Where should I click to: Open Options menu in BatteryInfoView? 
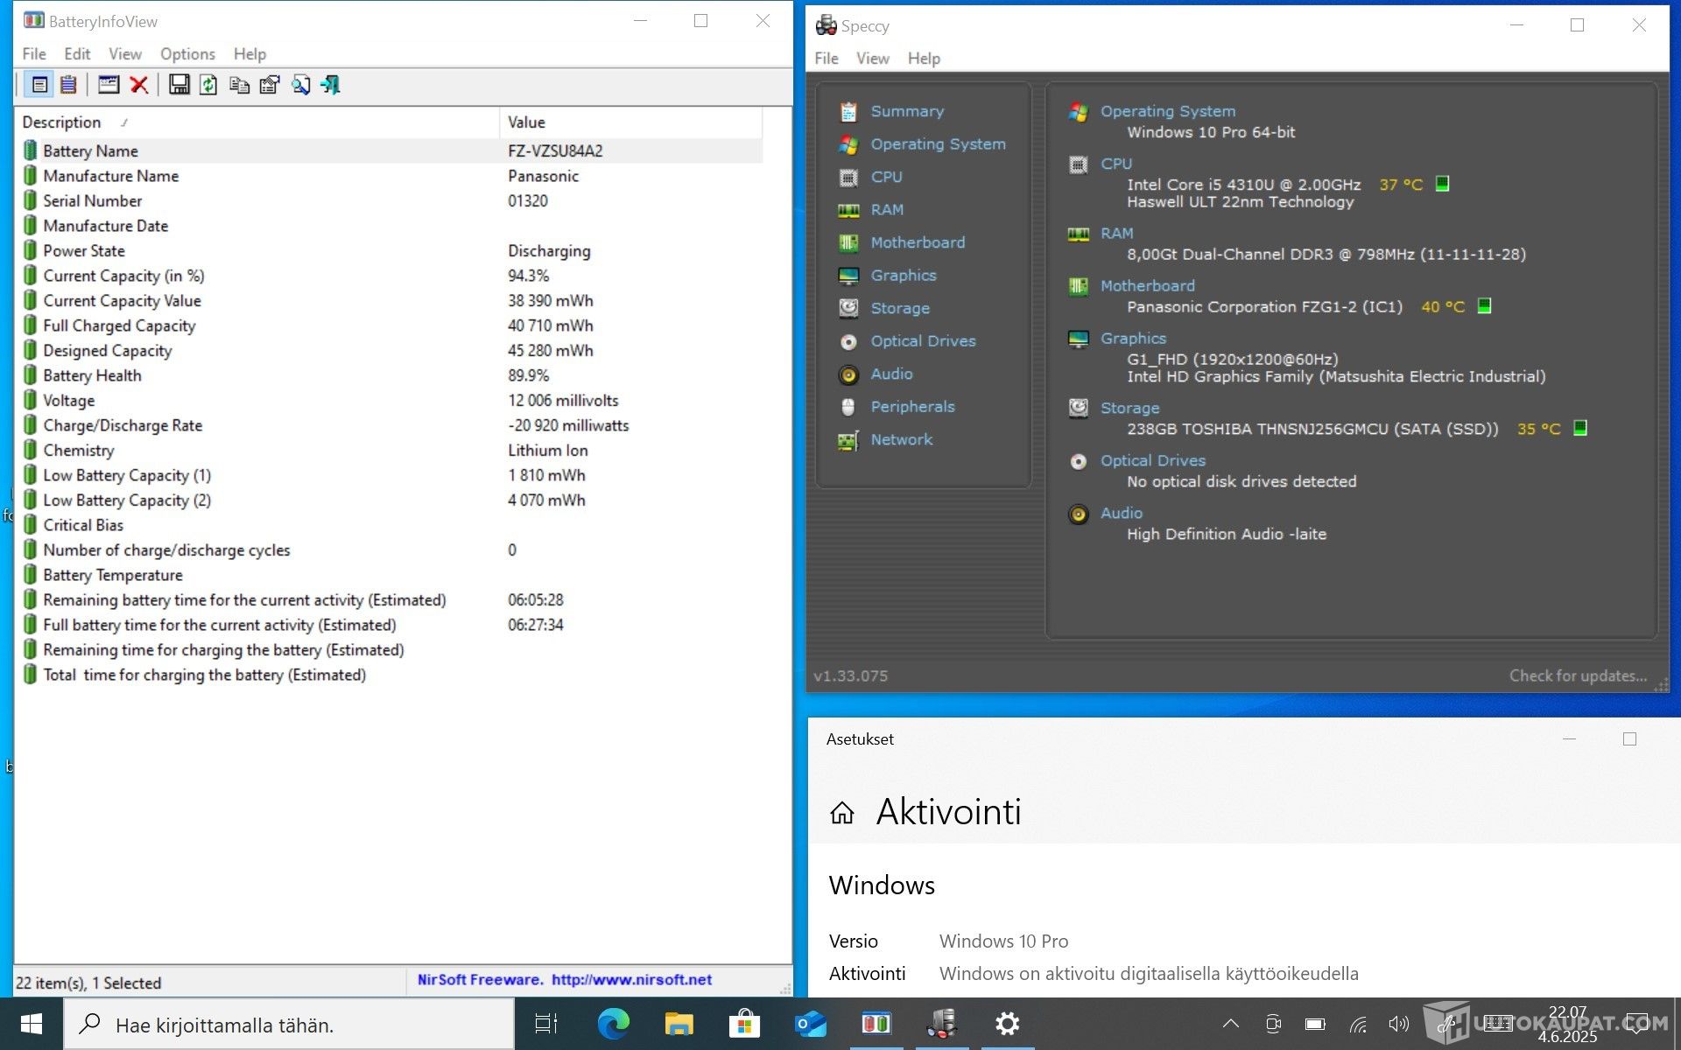[x=187, y=54]
